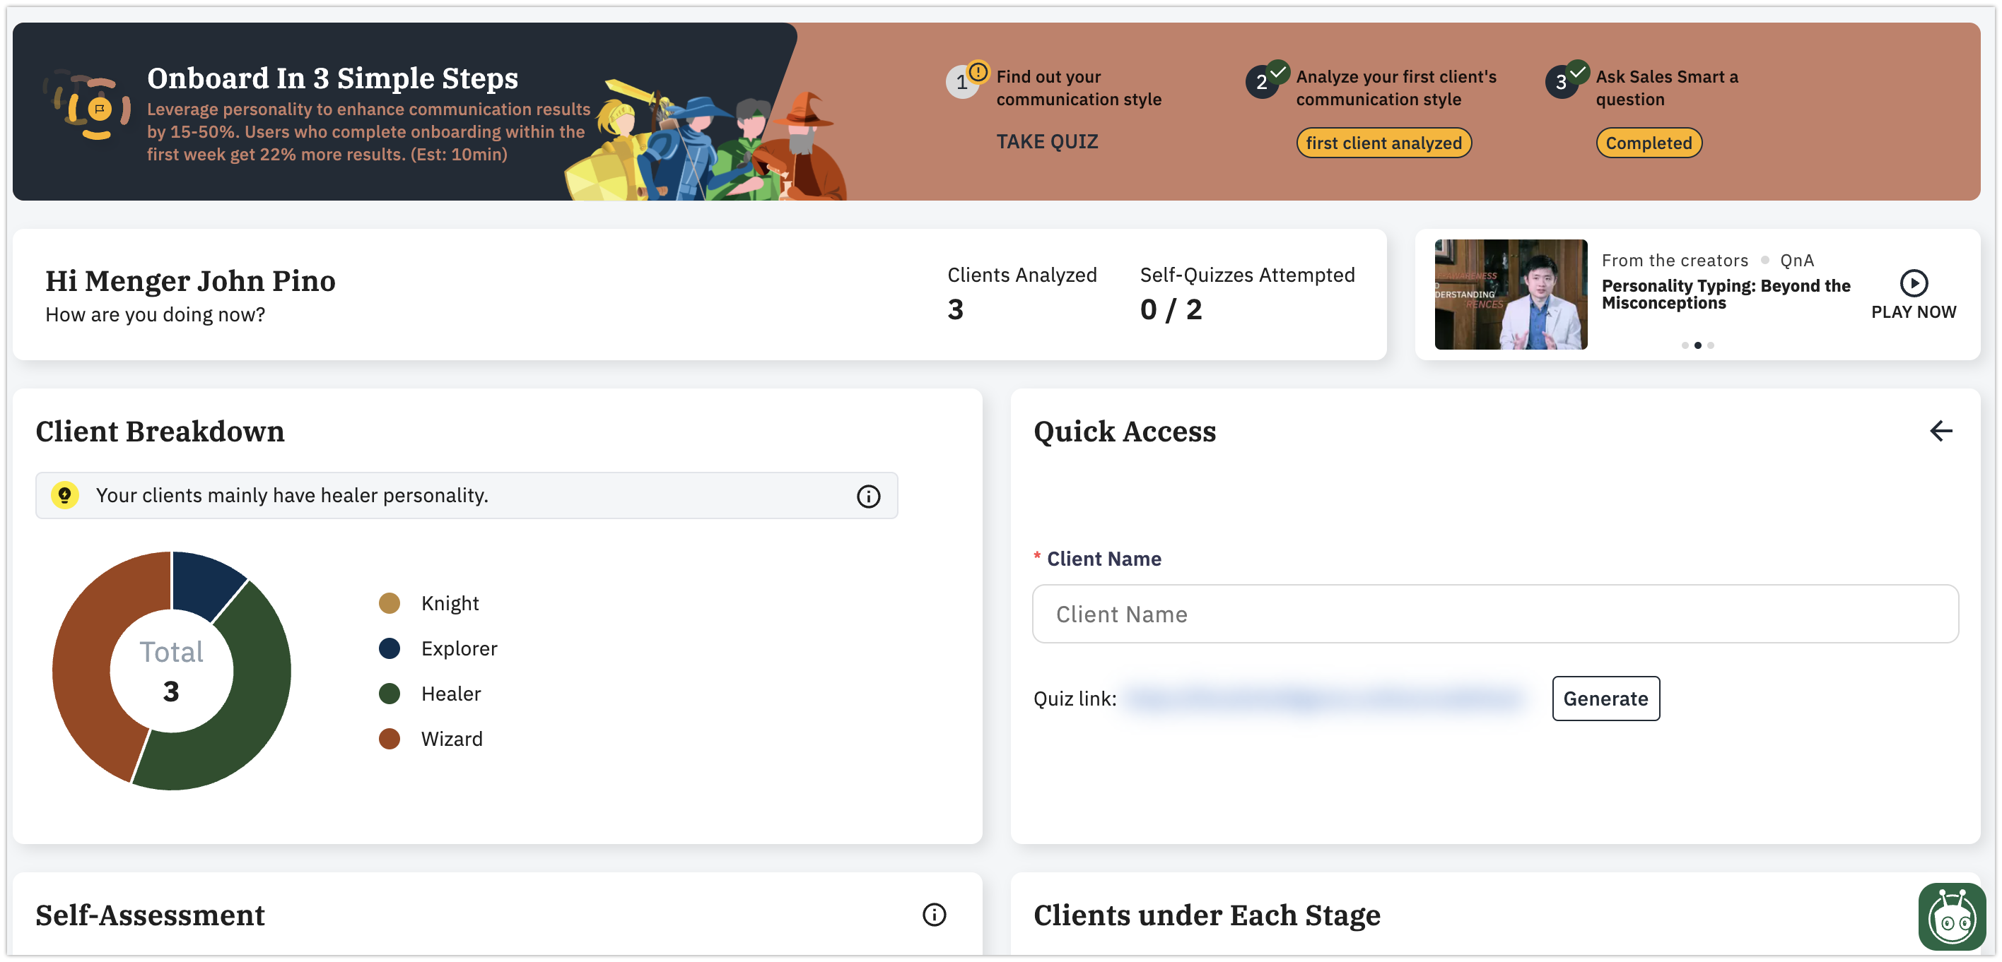Click the back arrow in Quick Access
This screenshot has height=962, width=2002.
tap(1940, 431)
